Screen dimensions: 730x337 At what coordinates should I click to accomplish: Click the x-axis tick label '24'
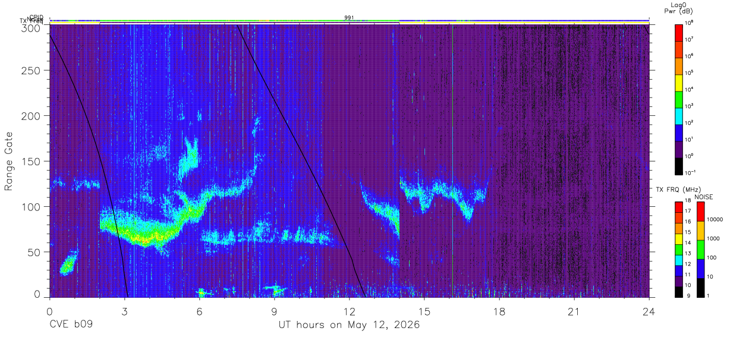[649, 311]
